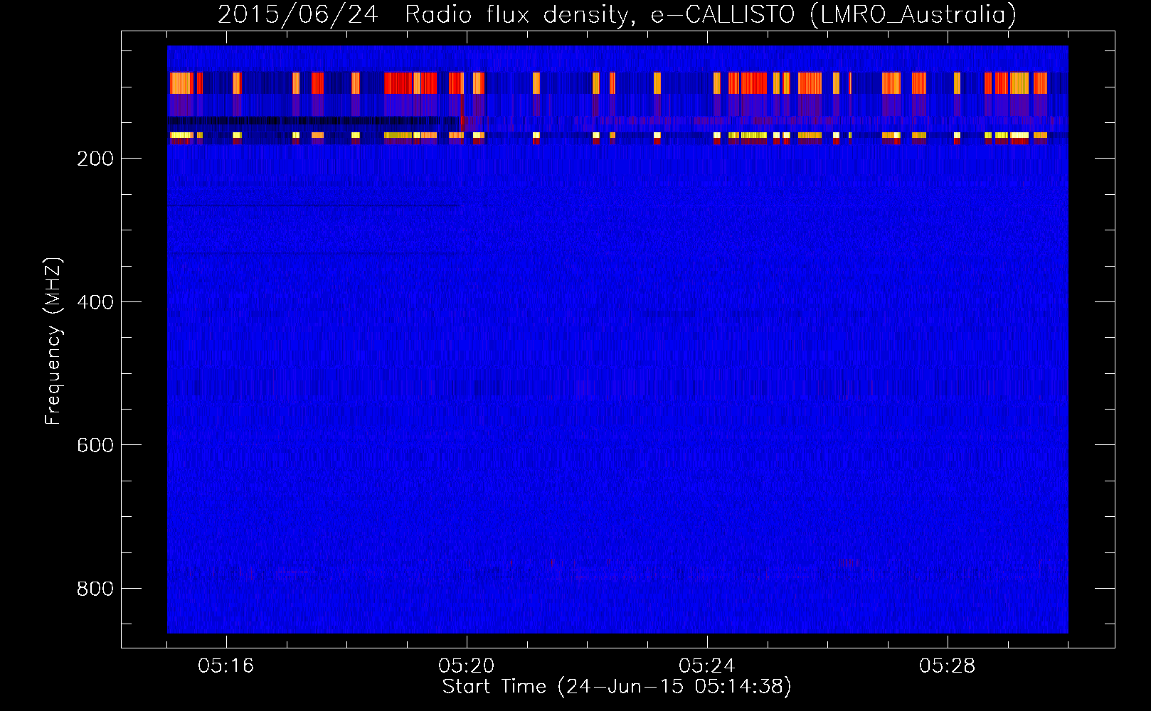Click the 800 frequency tick label

tap(95, 589)
